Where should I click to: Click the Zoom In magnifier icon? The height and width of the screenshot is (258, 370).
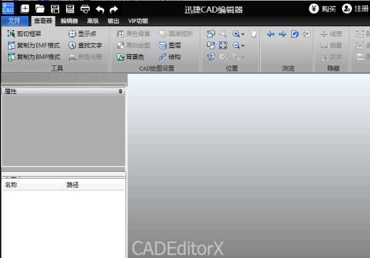236,34
